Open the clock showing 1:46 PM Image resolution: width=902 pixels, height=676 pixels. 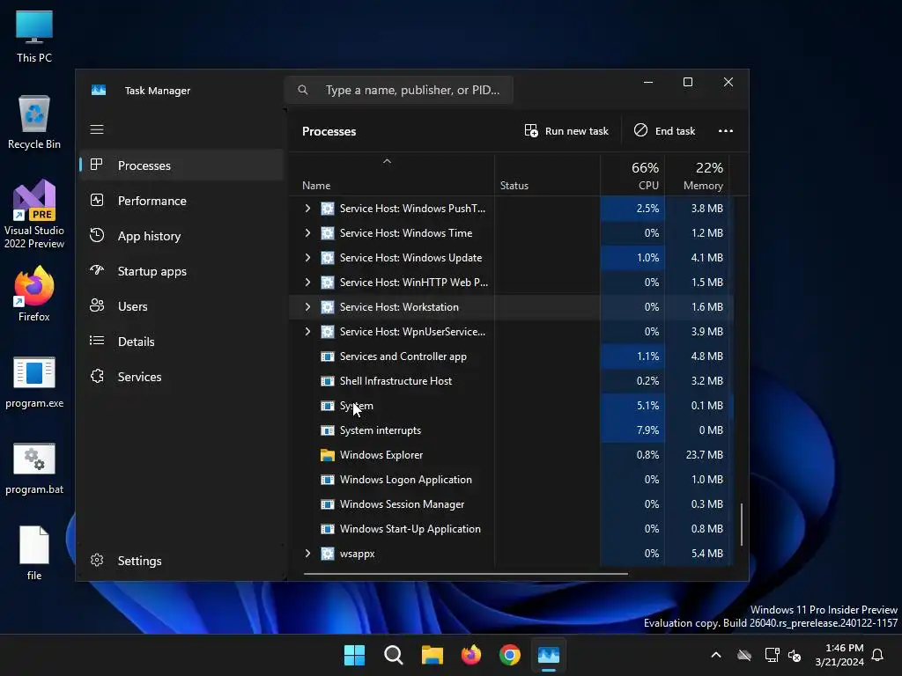coord(839,655)
